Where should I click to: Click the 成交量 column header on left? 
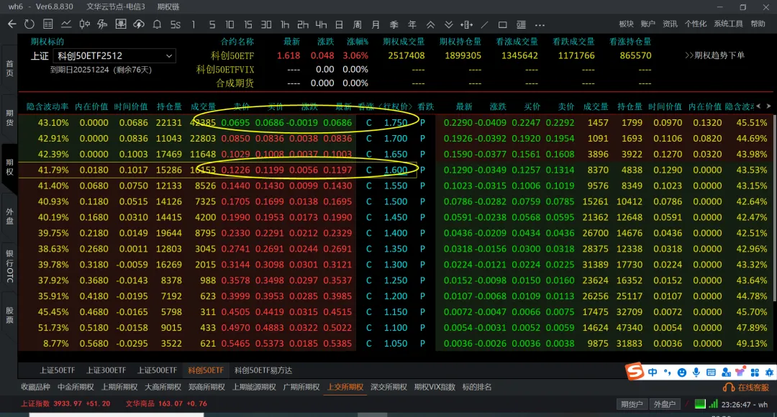[x=203, y=106]
